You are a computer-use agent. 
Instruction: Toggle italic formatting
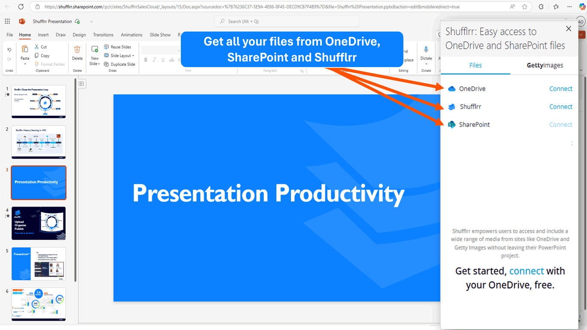coord(154,60)
